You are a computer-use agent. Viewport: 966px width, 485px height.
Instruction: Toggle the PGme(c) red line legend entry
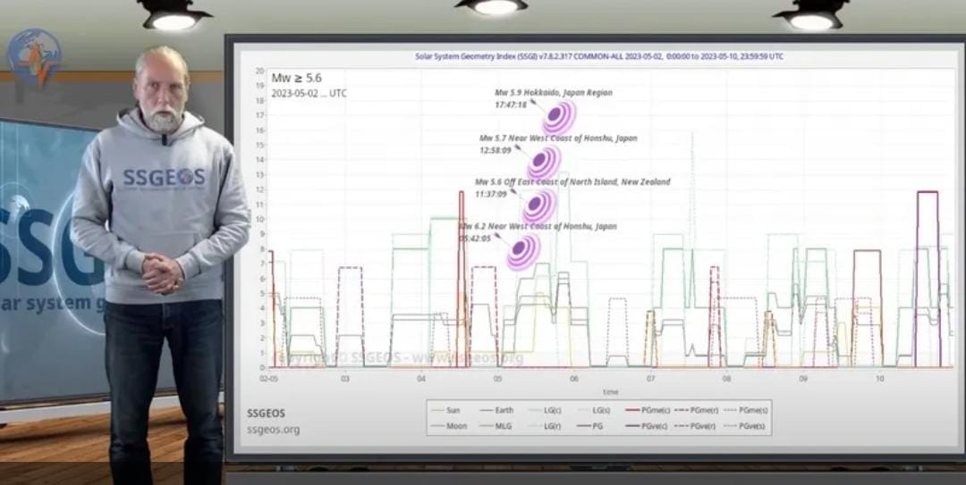pos(646,411)
